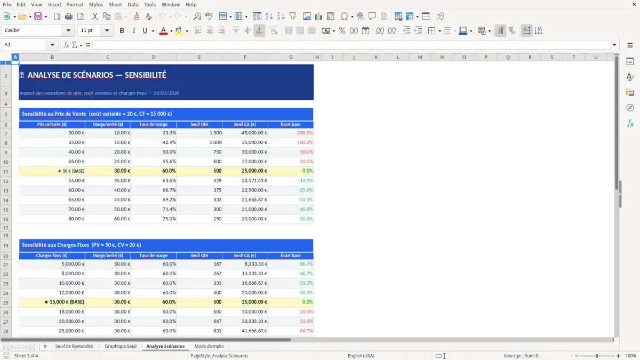The width and height of the screenshot is (640, 360).
Task: Toggle italic formatting
Action: (133, 30)
